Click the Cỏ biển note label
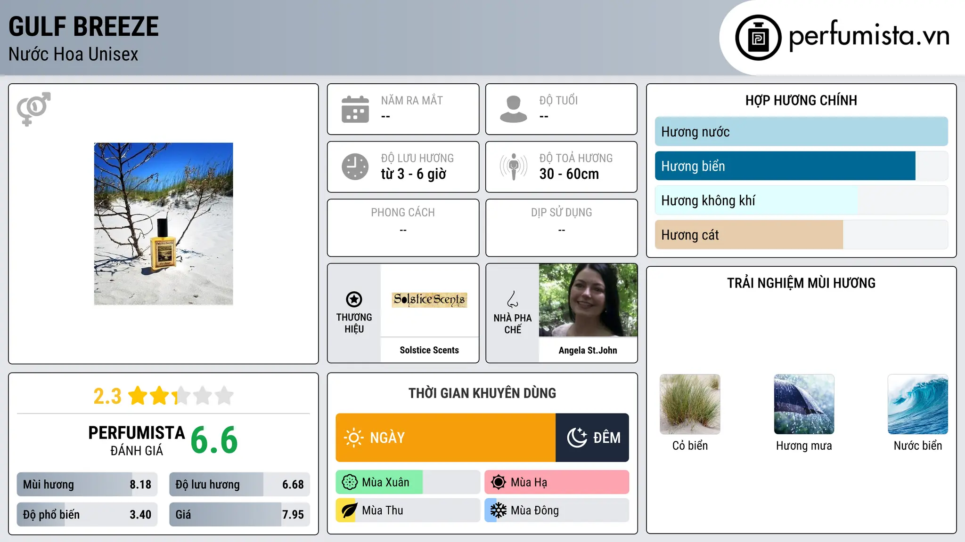 pyautogui.click(x=690, y=446)
